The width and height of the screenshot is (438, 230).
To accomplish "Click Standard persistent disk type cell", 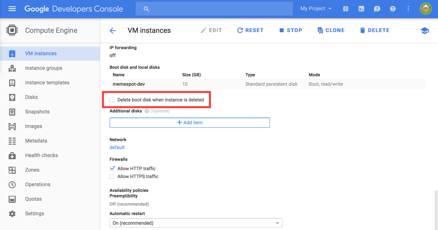I will pyautogui.click(x=271, y=84).
